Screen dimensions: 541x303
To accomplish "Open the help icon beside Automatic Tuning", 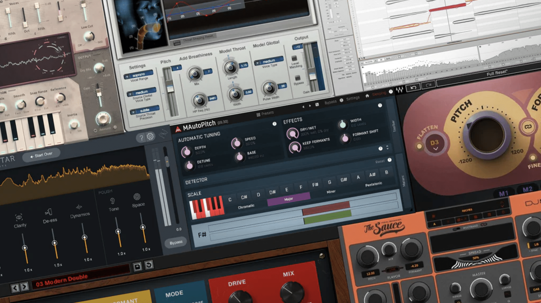I will point(274,124).
